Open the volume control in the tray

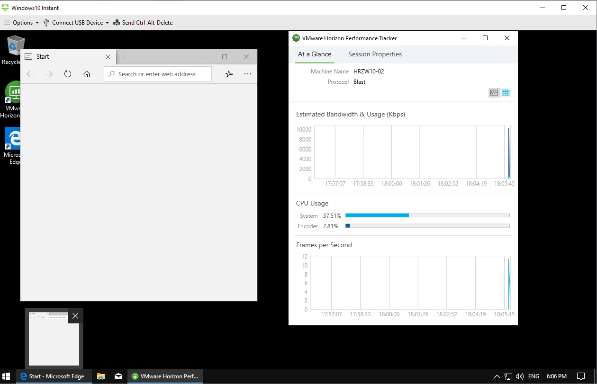[x=520, y=376]
